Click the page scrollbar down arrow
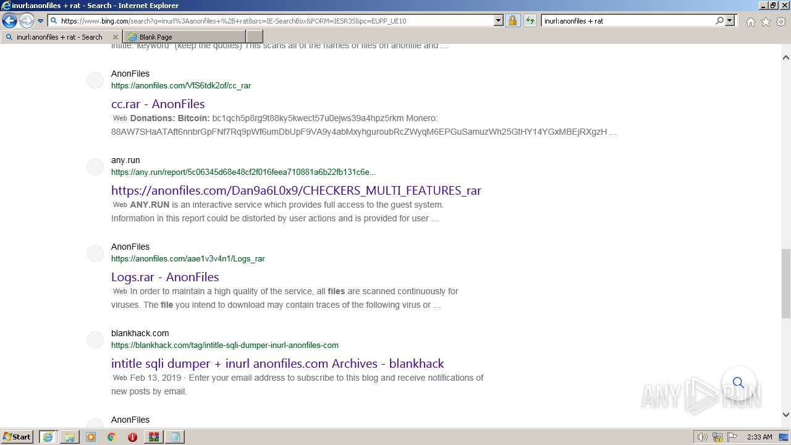 pos(785,415)
